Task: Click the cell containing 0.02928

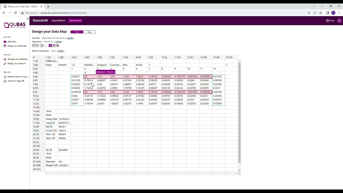Action: click(x=219, y=103)
